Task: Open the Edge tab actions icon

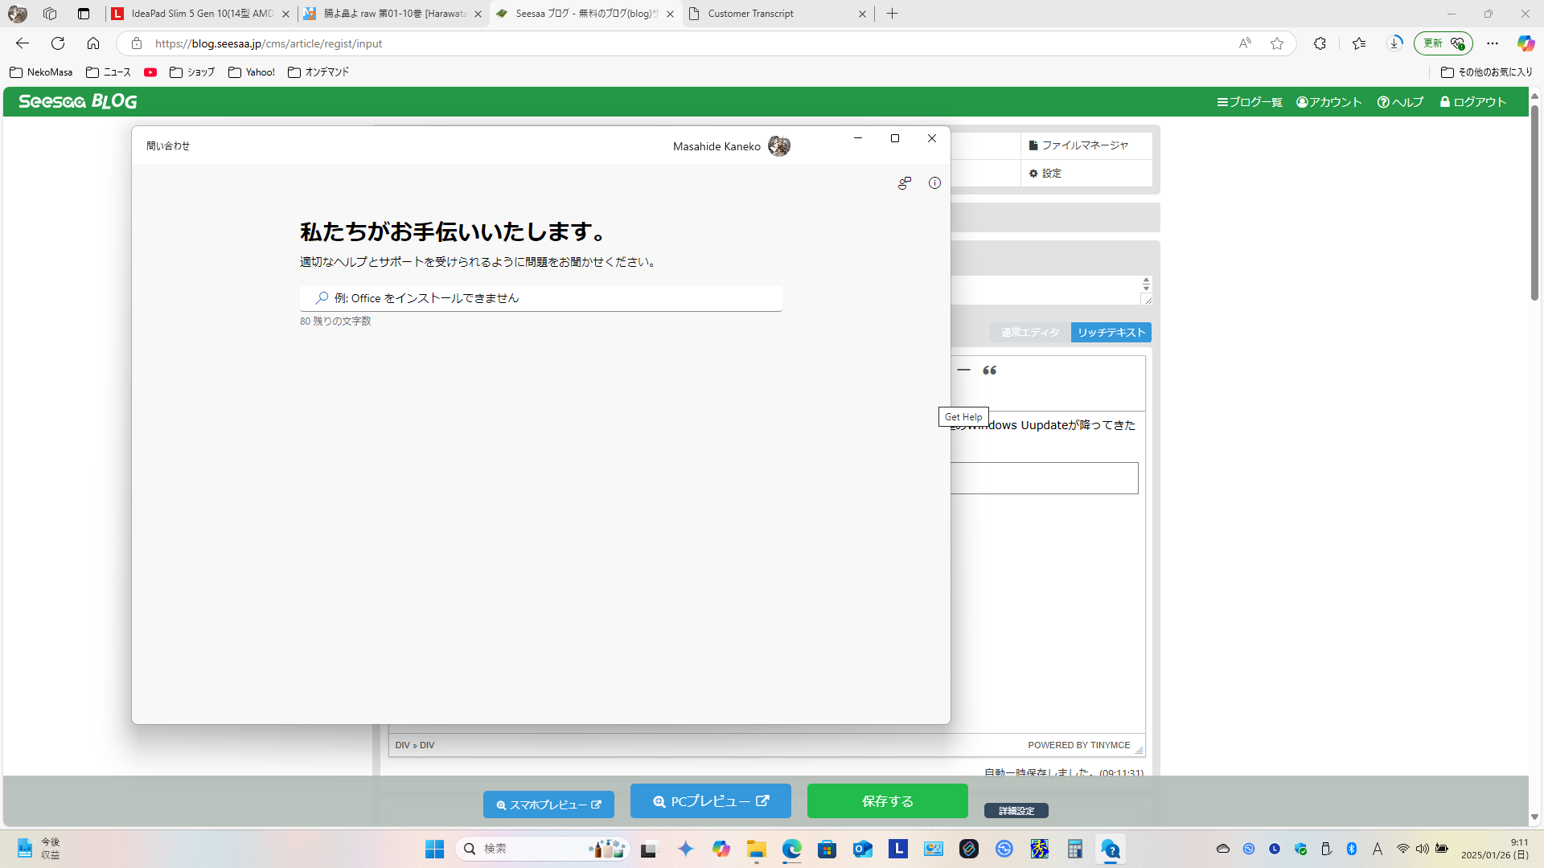Action: pyautogui.click(x=84, y=14)
